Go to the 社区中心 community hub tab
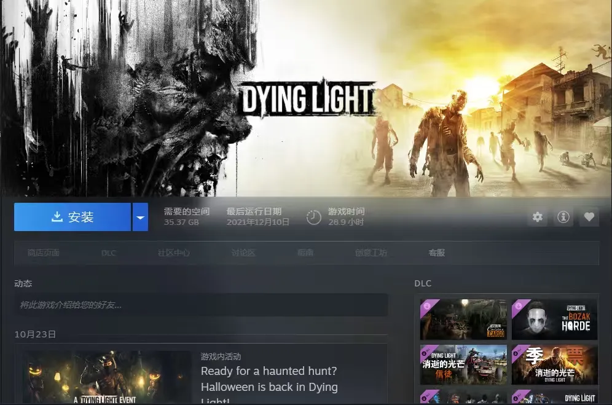Image resolution: width=612 pixels, height=405 pixels. coord(173,253)
